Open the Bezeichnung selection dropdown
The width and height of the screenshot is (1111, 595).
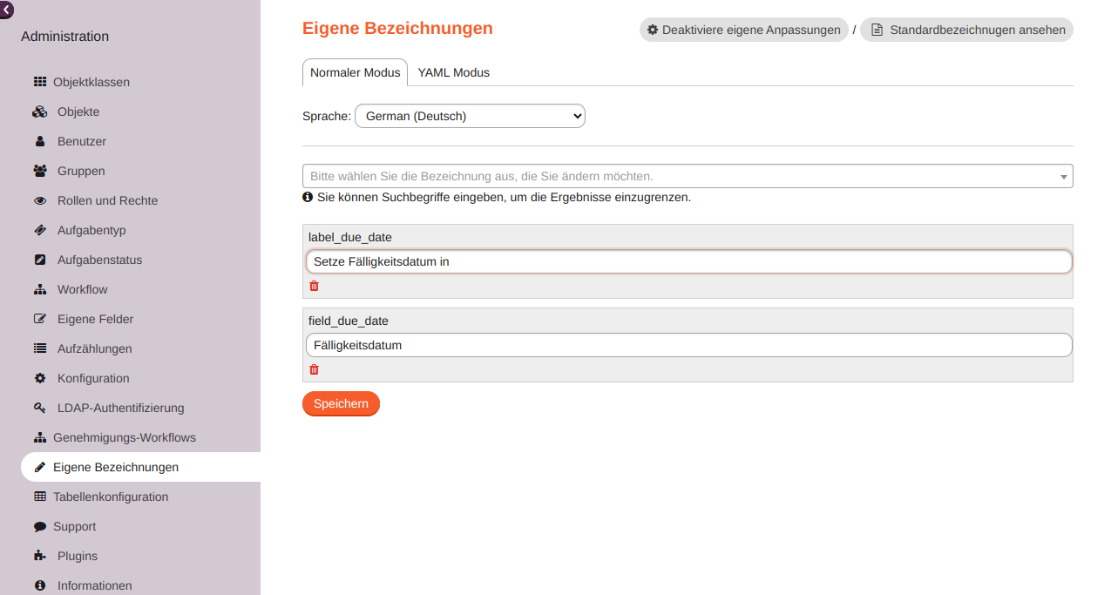(x=688, y=176)
